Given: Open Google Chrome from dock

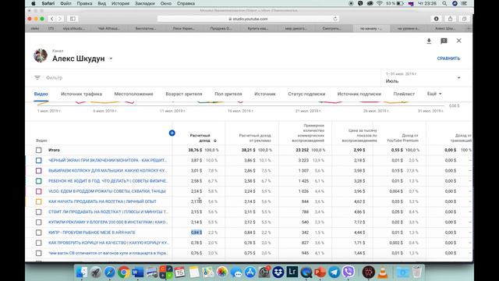Looking at the screenshot, I should pos(123,272).
